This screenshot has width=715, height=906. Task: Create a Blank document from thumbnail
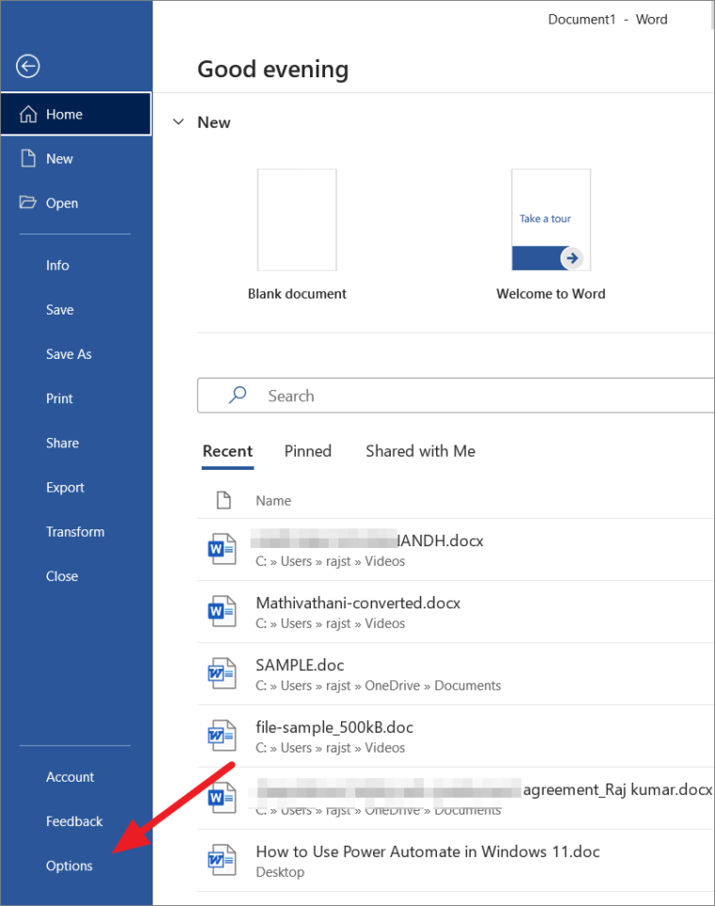point(297,219)
